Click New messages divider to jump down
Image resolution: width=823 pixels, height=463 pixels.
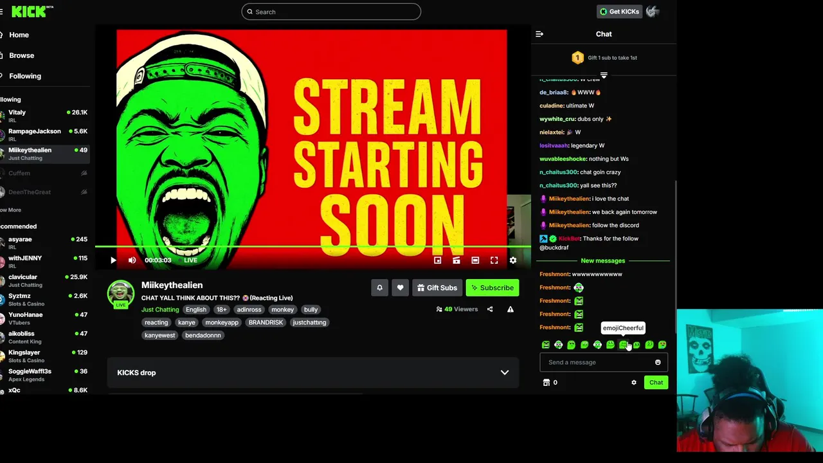[603, 260]
